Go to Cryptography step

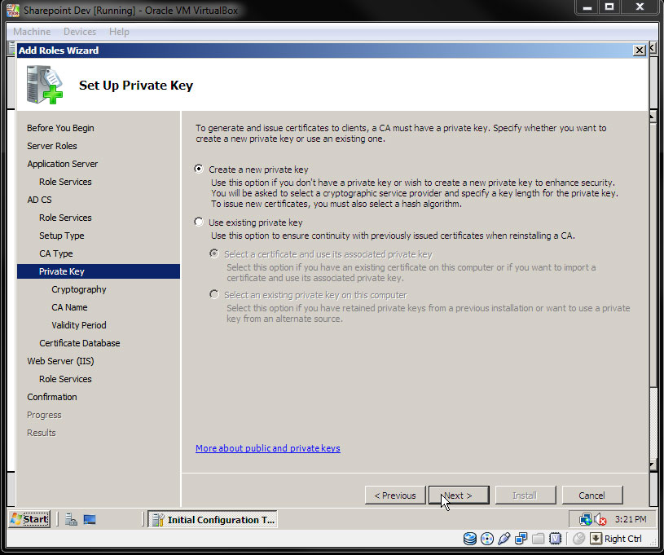79,289
